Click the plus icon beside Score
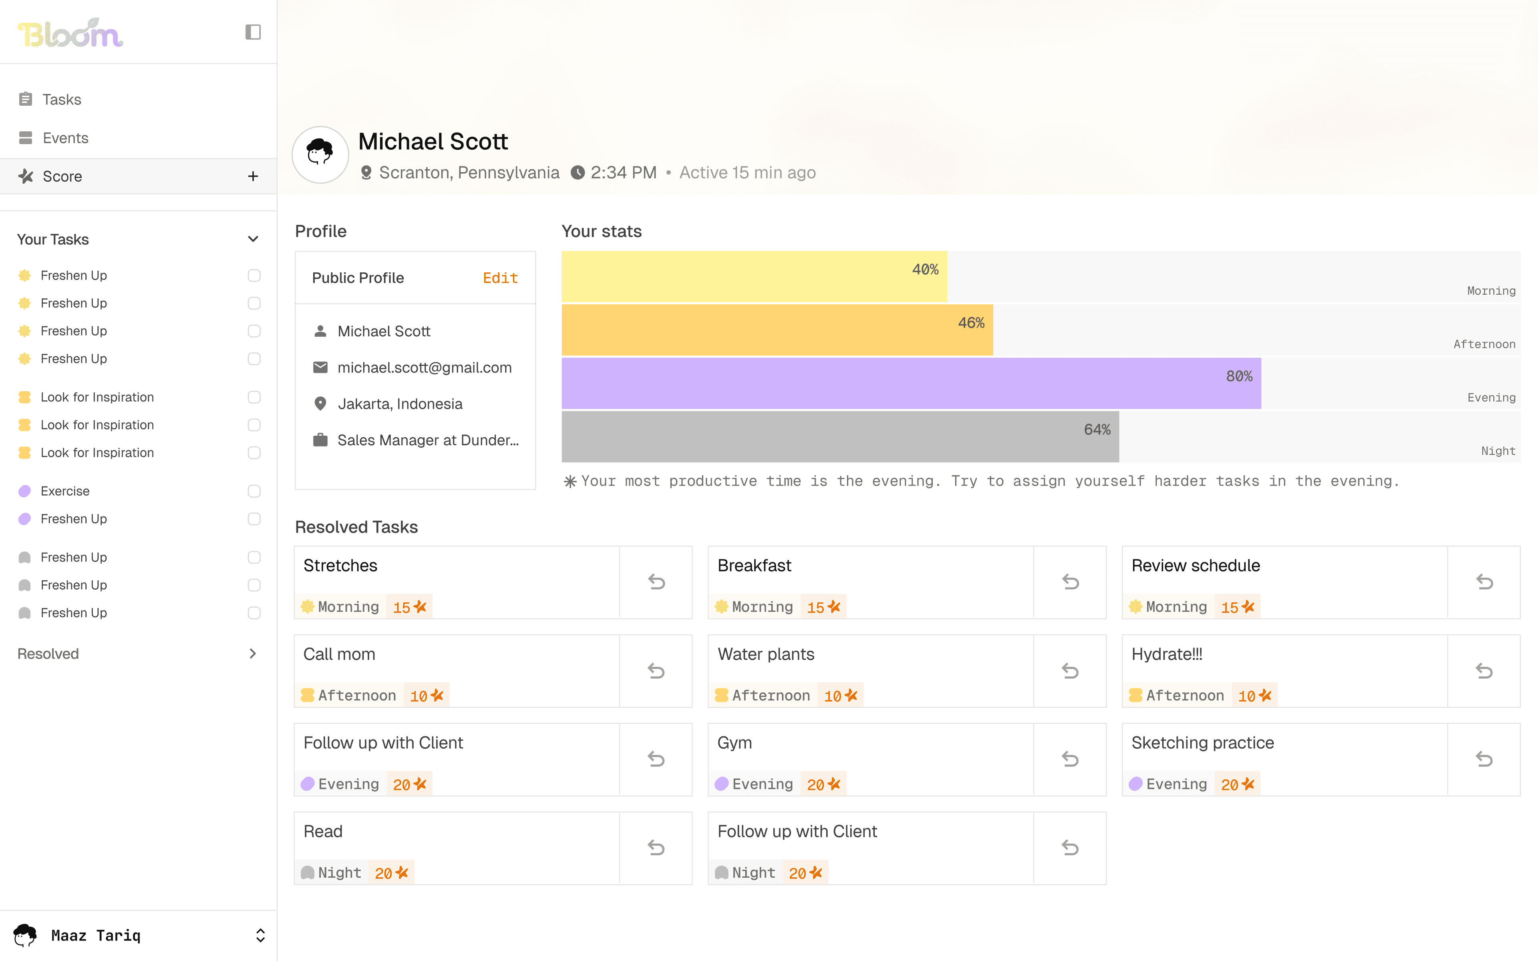Image resolution: width=1538 pixels, height=961 pixels. 253,176
